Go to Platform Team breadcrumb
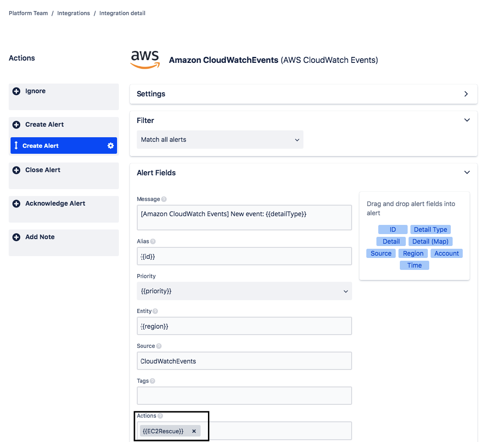482x442 pixels. click(28, 13)
